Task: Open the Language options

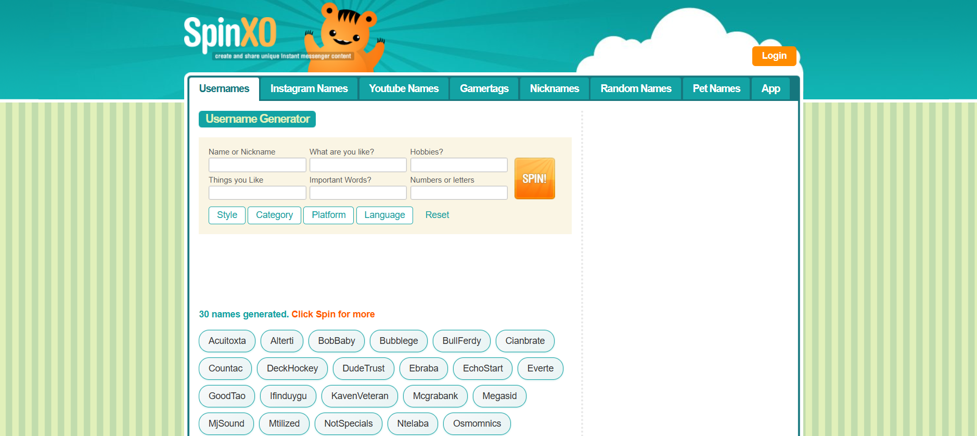Action: 384,215
